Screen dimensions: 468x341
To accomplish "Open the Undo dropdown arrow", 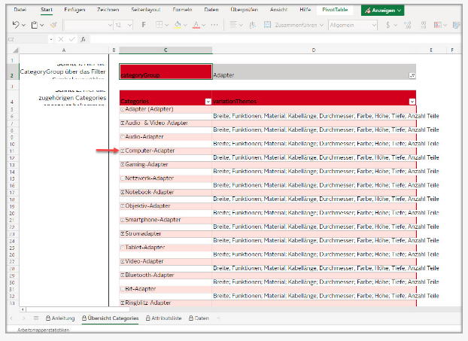I will click(x=23, y=25).
